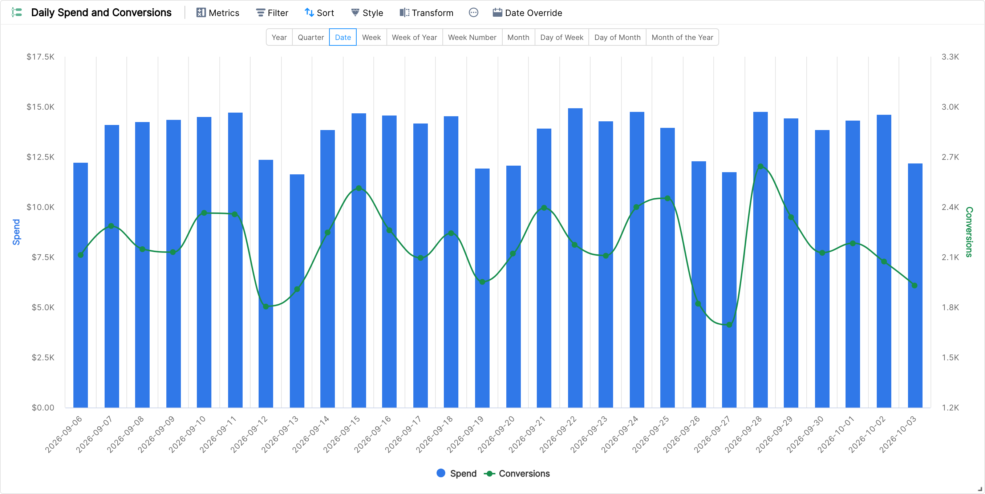
Task: Click the 2026-09-30 x-axis label
Action: [x=805, y=434]
